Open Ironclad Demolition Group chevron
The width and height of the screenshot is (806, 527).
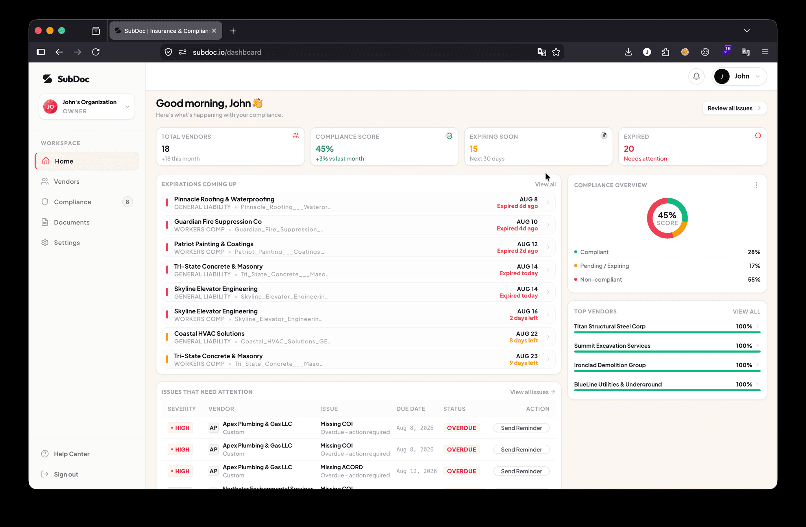(758, 365)
